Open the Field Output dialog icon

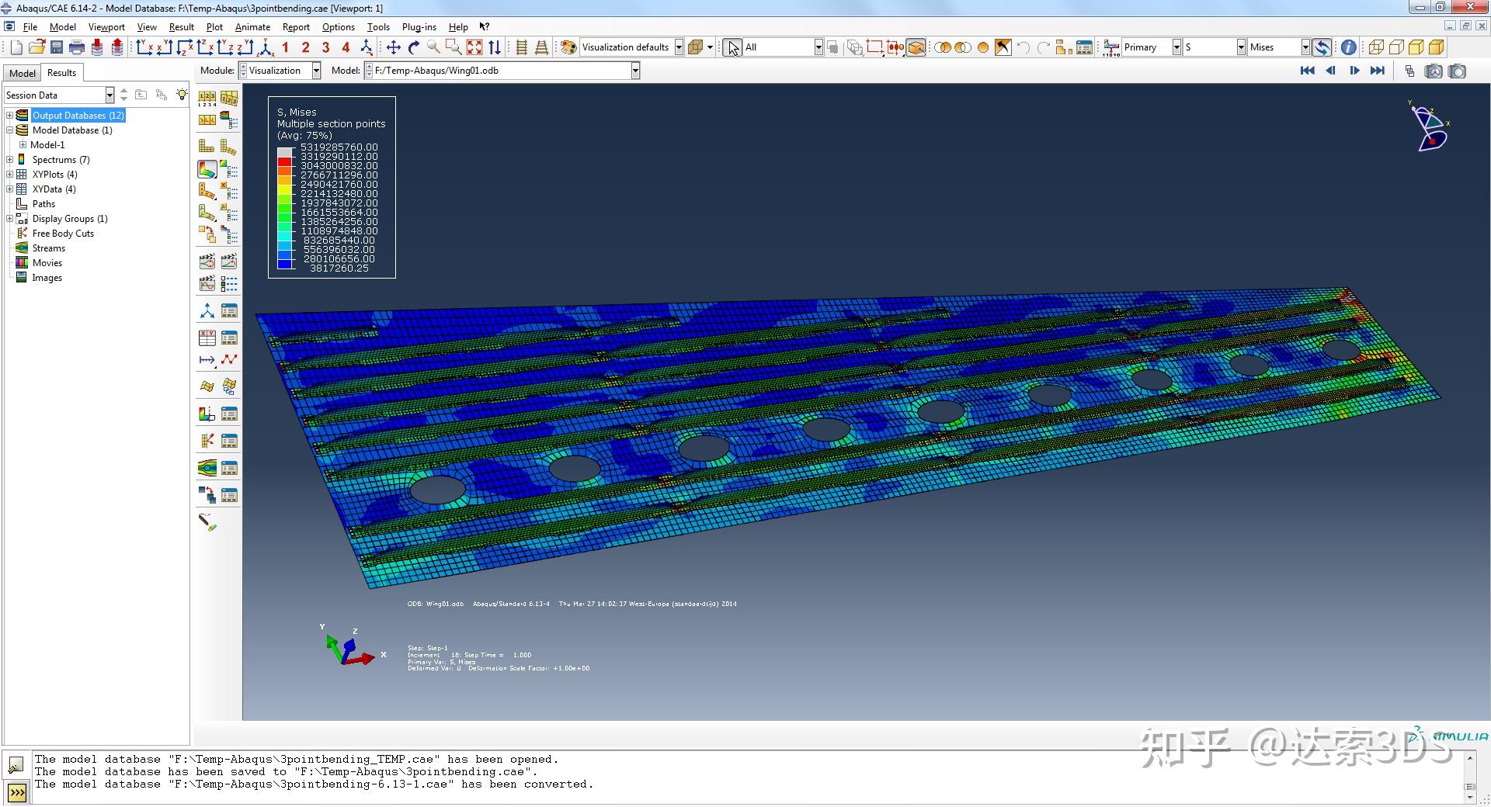pyautogui.click(x=1112, y=47)
